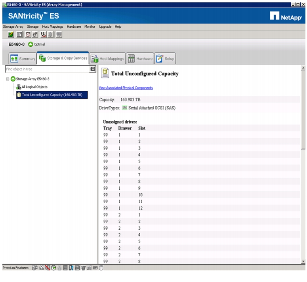Click the green Optimal status icon
The width and height of the screenshot is (307, 282).
click(31, 44)
